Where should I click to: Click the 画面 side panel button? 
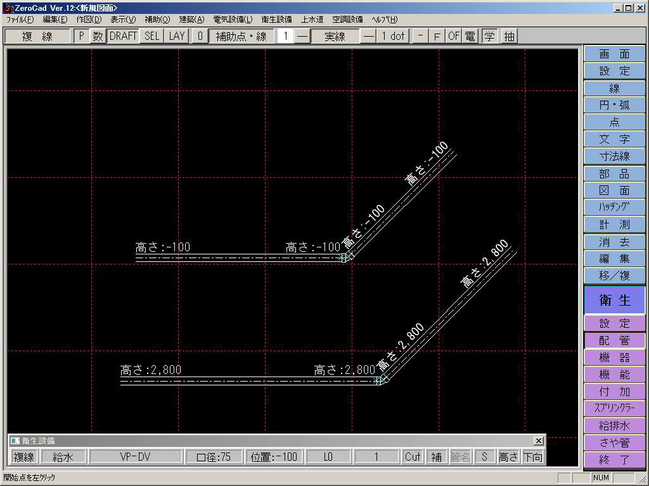pos(614,54)
